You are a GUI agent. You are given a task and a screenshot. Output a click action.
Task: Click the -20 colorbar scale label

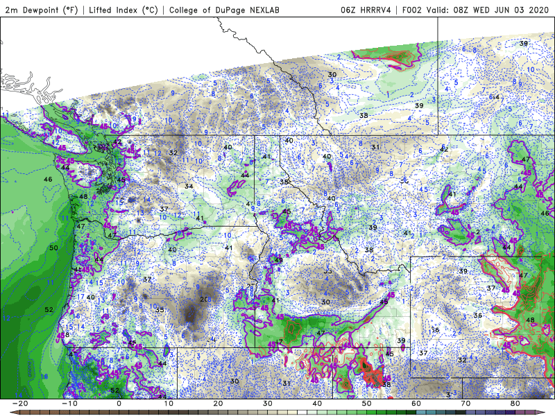pos(20,404)
